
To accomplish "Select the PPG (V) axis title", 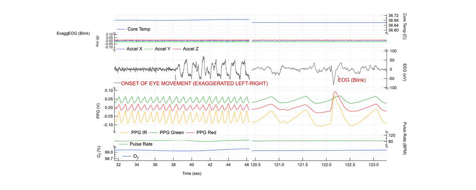I will (x=97, y=109).
